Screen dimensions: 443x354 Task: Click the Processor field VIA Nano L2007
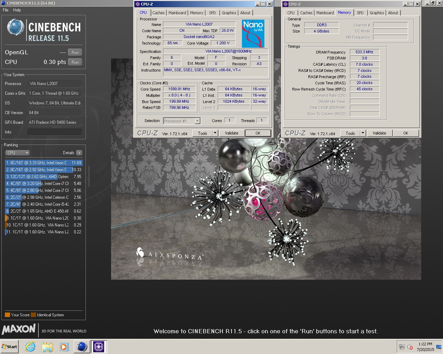pos(55,84)
